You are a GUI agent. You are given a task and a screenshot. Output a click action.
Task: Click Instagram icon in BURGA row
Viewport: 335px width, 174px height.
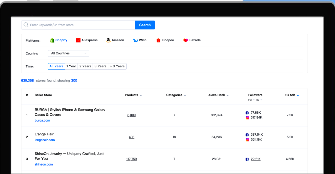pyautogui.click(x=247, y=118)
